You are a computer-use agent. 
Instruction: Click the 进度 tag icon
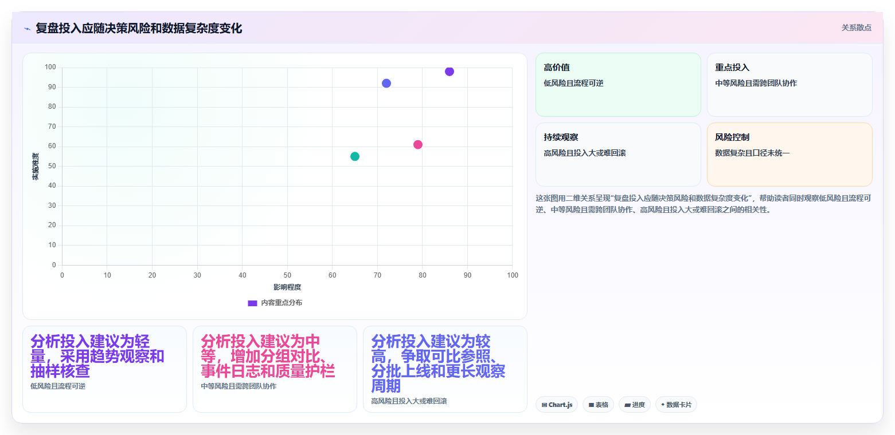(627, 405)
